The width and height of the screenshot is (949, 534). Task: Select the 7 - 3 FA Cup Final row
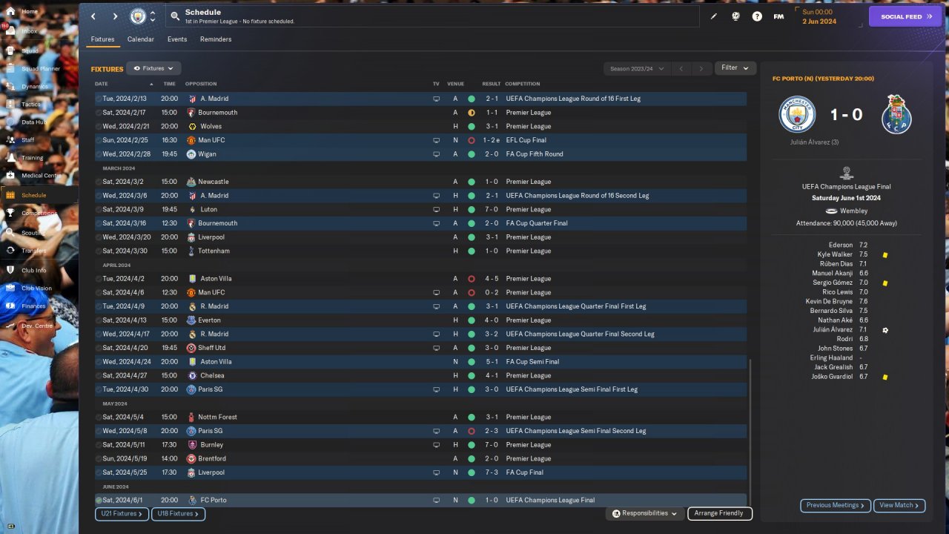tap(420, 472)
